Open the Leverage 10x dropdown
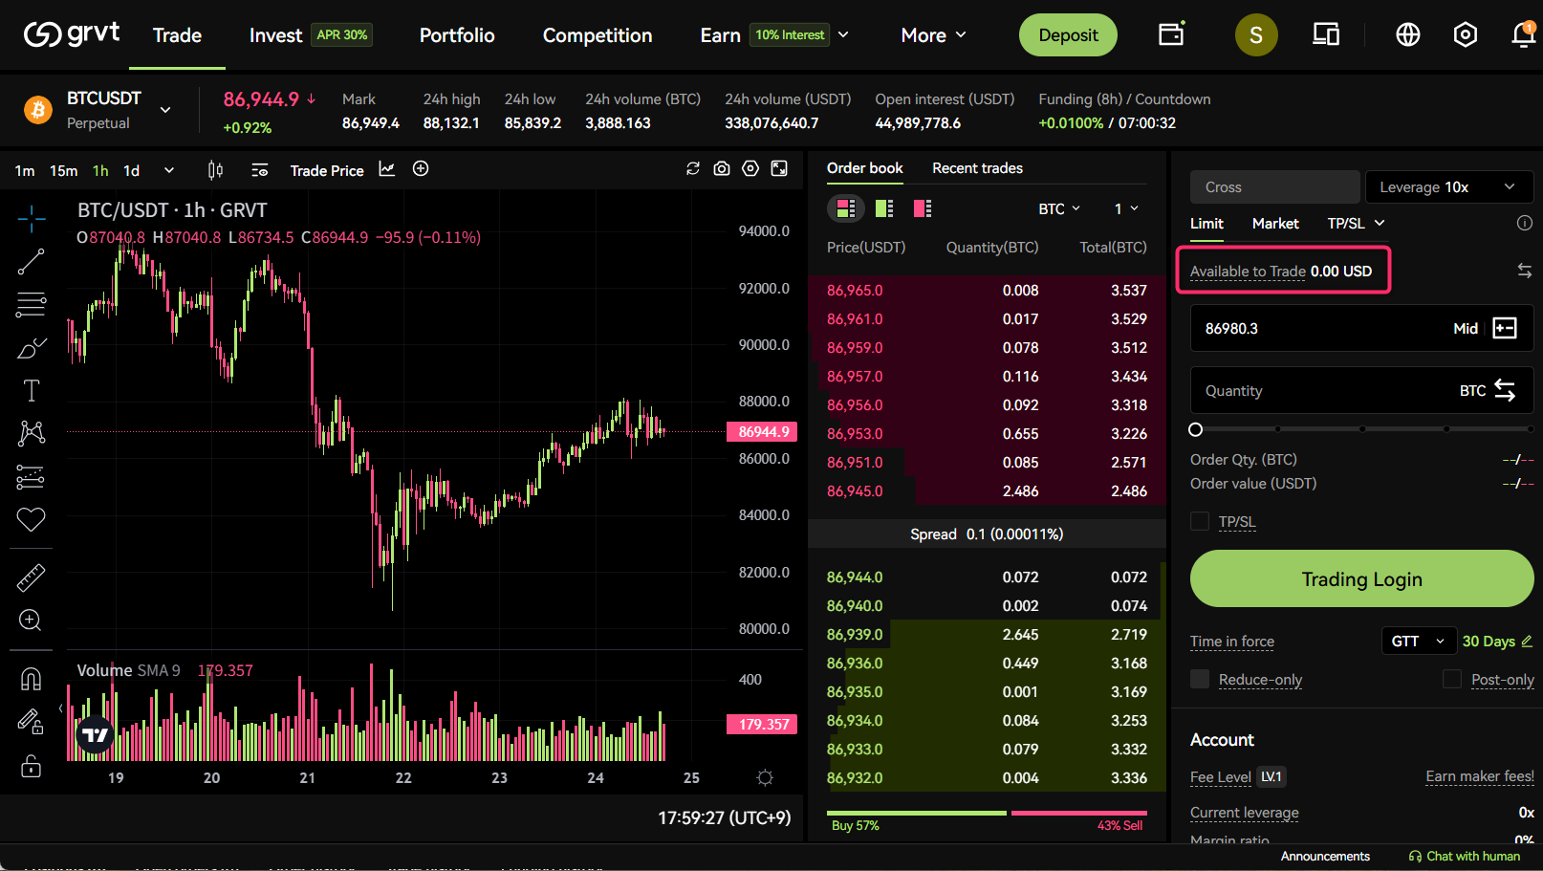This screenshot has width=1543, height=871. [1449, 186]
